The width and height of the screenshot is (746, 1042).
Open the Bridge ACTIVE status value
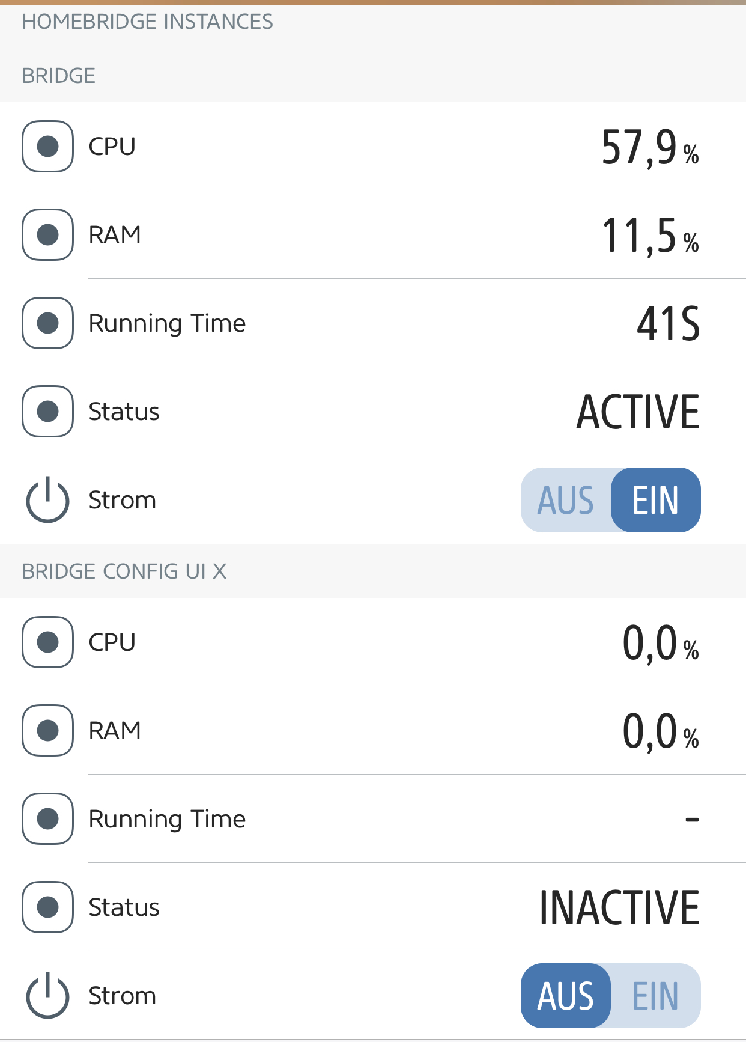638,412
